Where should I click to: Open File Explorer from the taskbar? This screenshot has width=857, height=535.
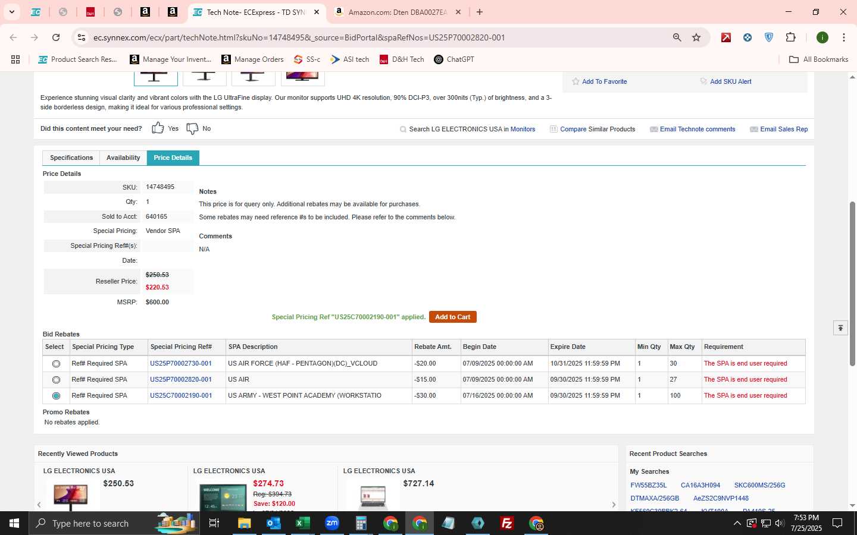pyautogui.click(x=244, y=523)
